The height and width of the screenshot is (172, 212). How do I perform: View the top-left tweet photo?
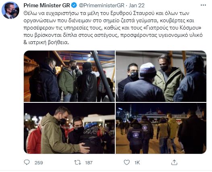[69, 76]
